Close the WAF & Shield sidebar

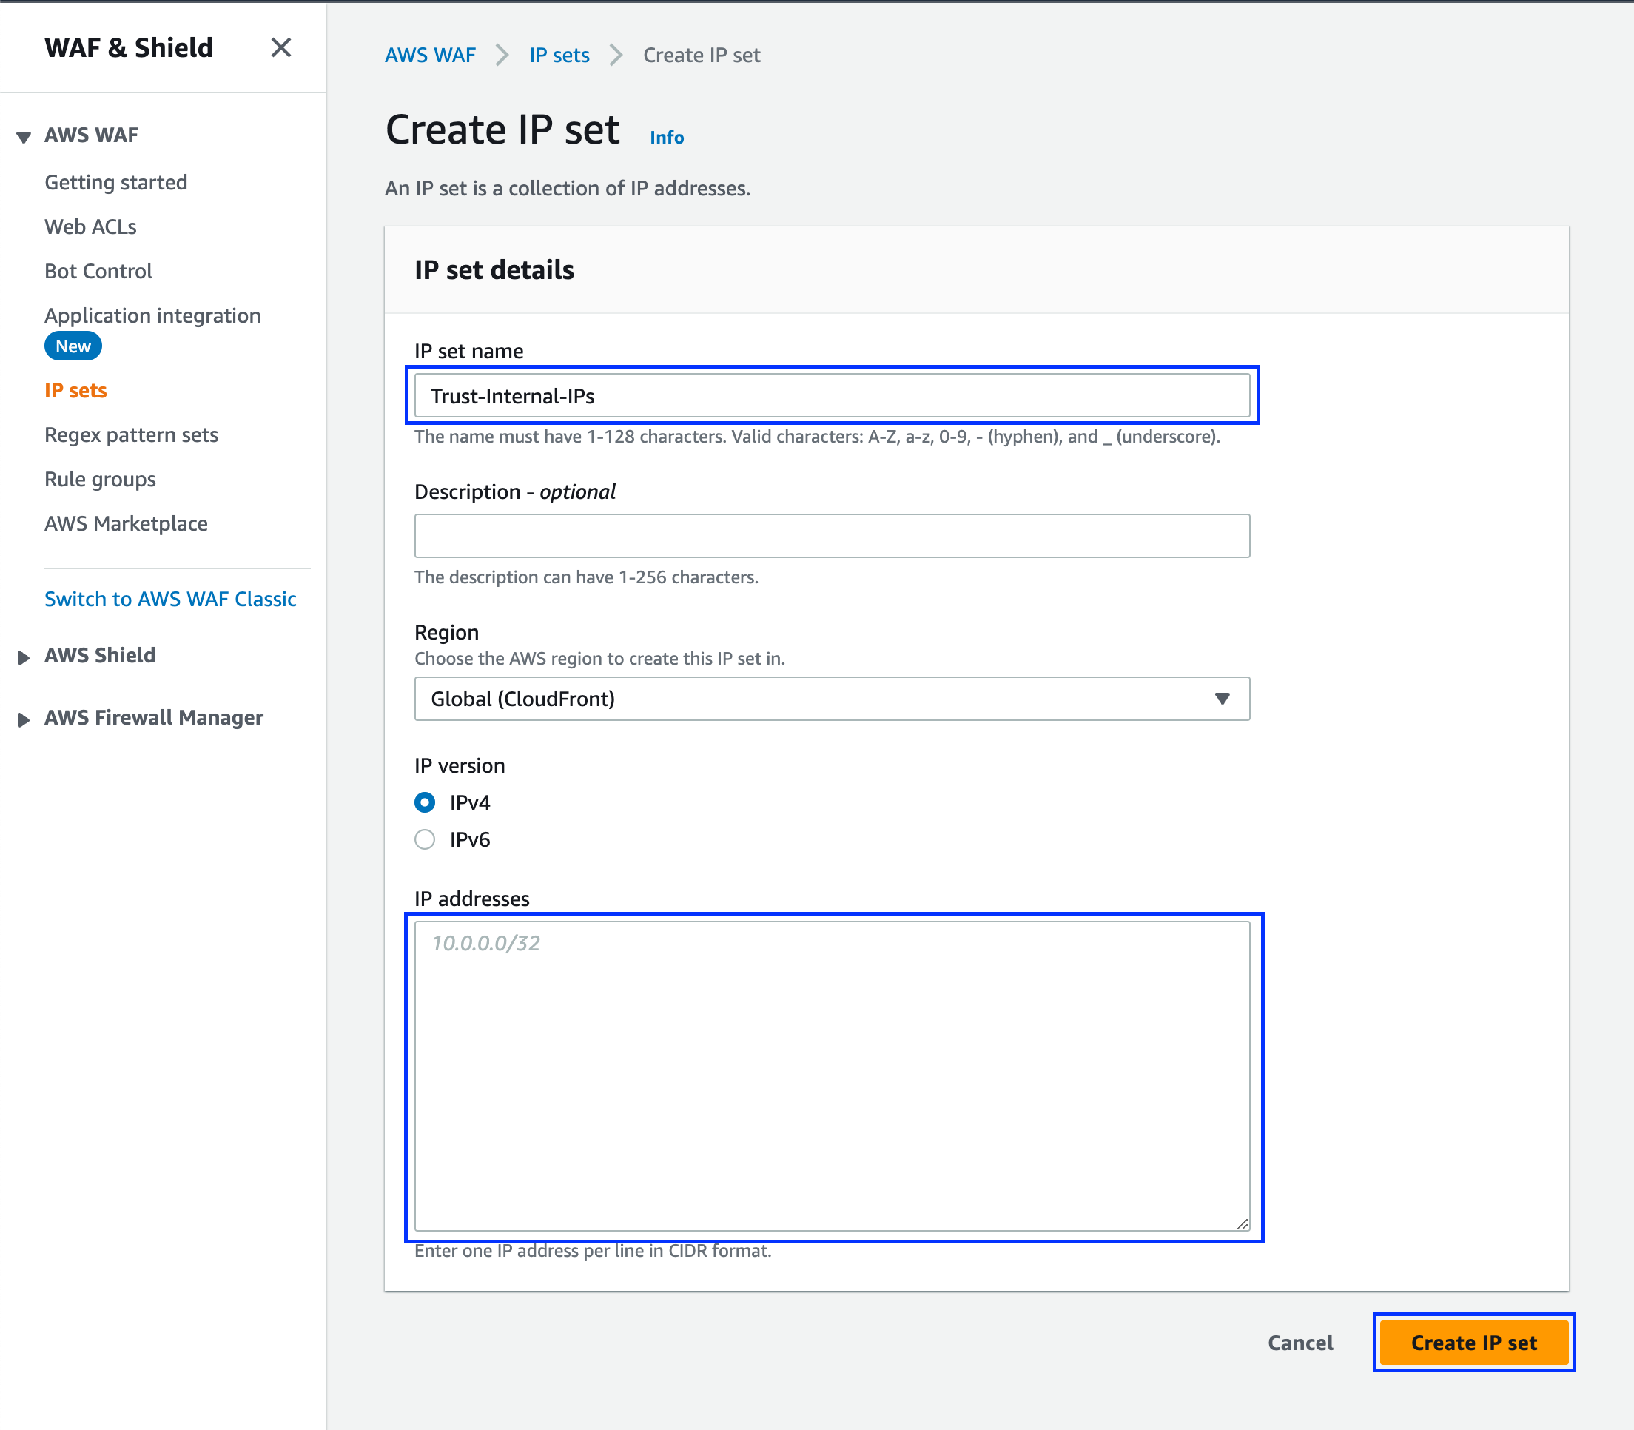(281, 48)
